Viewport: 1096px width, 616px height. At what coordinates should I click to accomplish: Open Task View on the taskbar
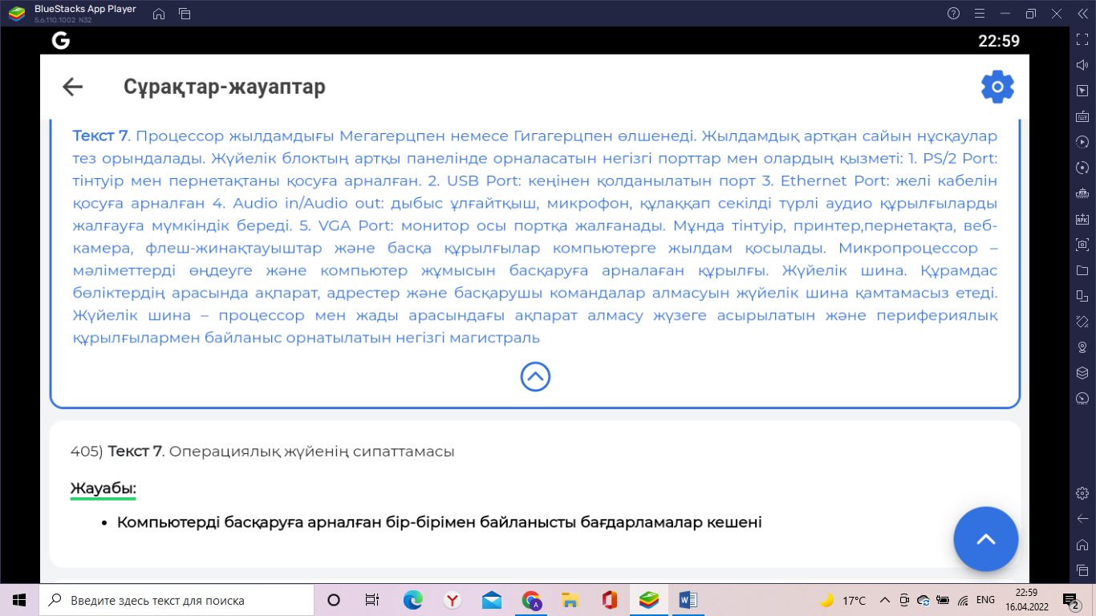372,600
